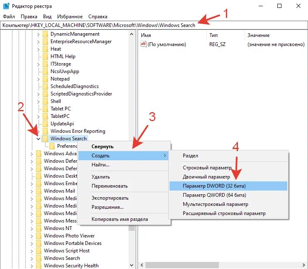Image resolution: width=308 pixels, height=269 pixels.
Task: Select Переименовать in the context menu
Action: (124, 186)
